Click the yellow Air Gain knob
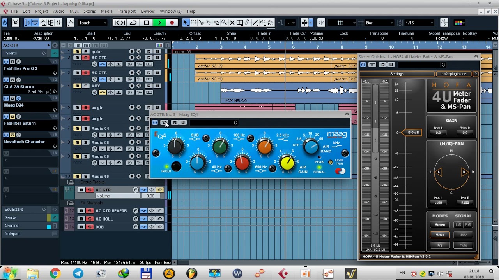 click(287, 163)
